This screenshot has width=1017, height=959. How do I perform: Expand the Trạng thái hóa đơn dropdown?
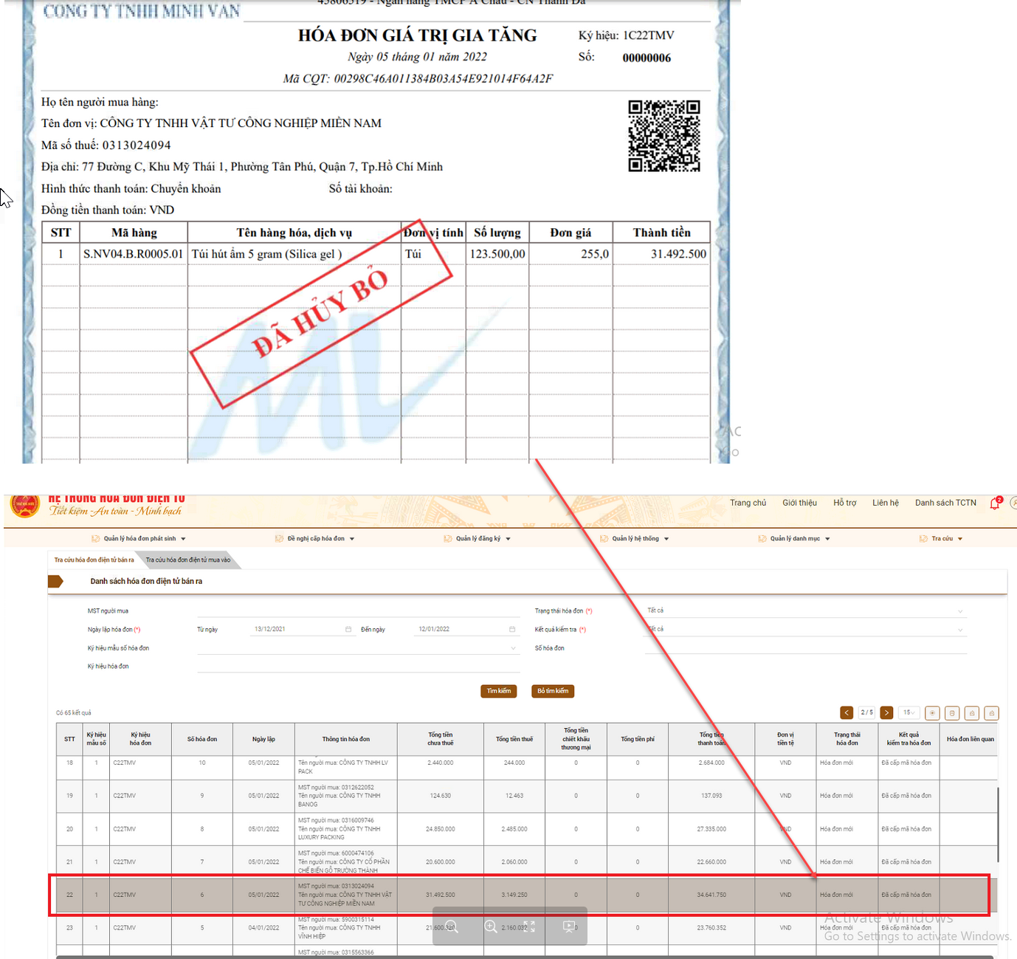pyautogui.click(x=960, y=611)
